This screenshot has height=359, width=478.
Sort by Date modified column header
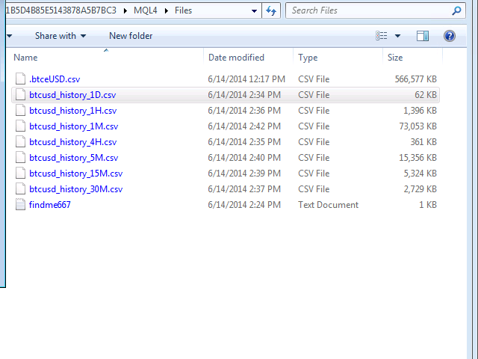click(236, 58)
